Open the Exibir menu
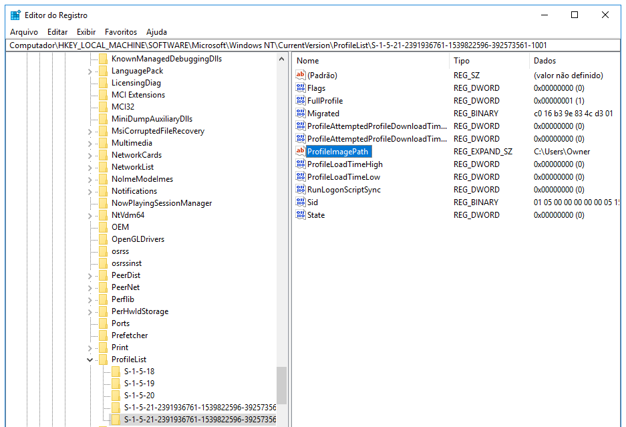Viewport: 626px width, 427px height. click(86, 32)
